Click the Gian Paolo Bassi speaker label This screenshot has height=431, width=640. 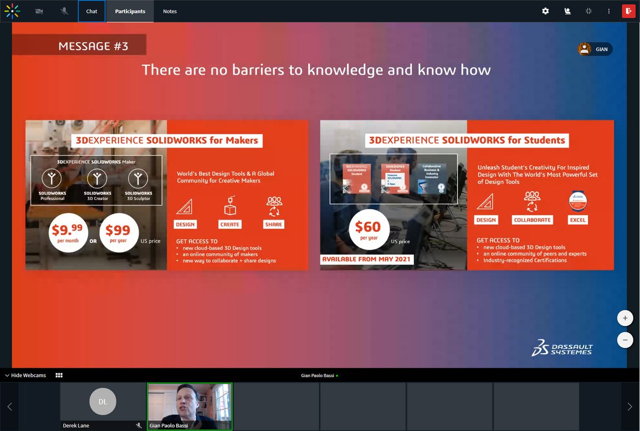(319, 376)
